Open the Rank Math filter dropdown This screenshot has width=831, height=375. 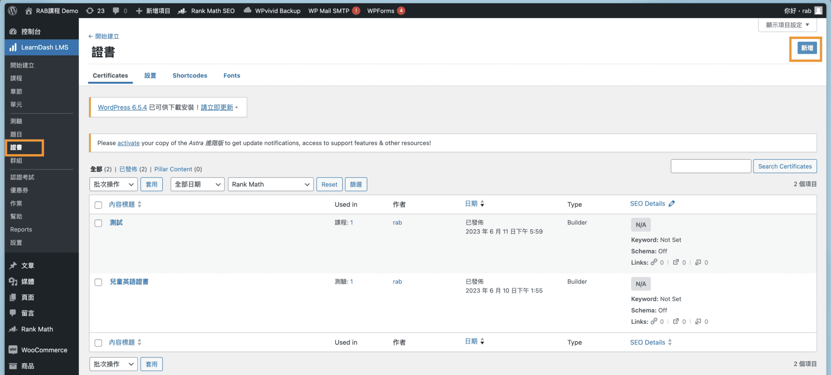(270, 184)
